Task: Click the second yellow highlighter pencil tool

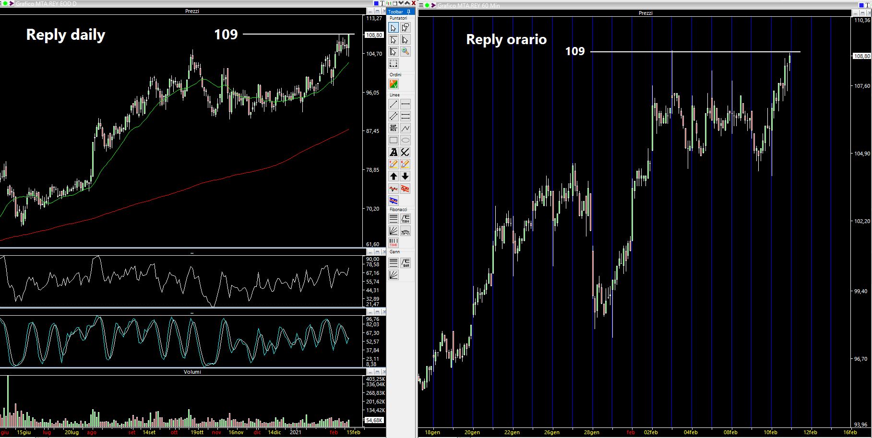Action: point(406,164)
